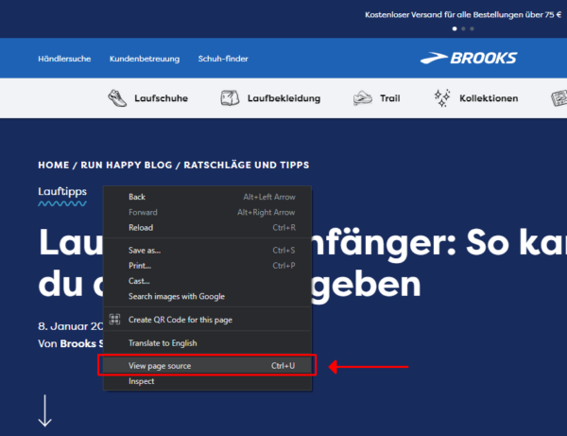
Task: Click the shorts icon beside Laufbekleidung
Action: [x=228, y=98]
